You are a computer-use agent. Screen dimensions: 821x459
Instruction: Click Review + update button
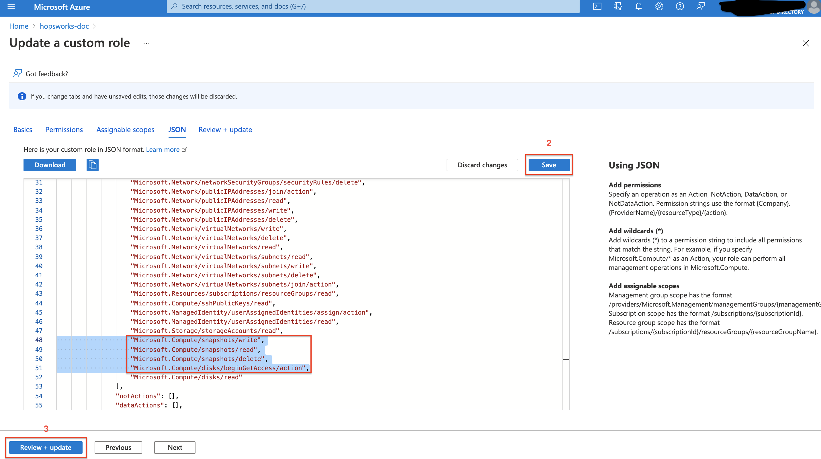(x=46, y=447)
